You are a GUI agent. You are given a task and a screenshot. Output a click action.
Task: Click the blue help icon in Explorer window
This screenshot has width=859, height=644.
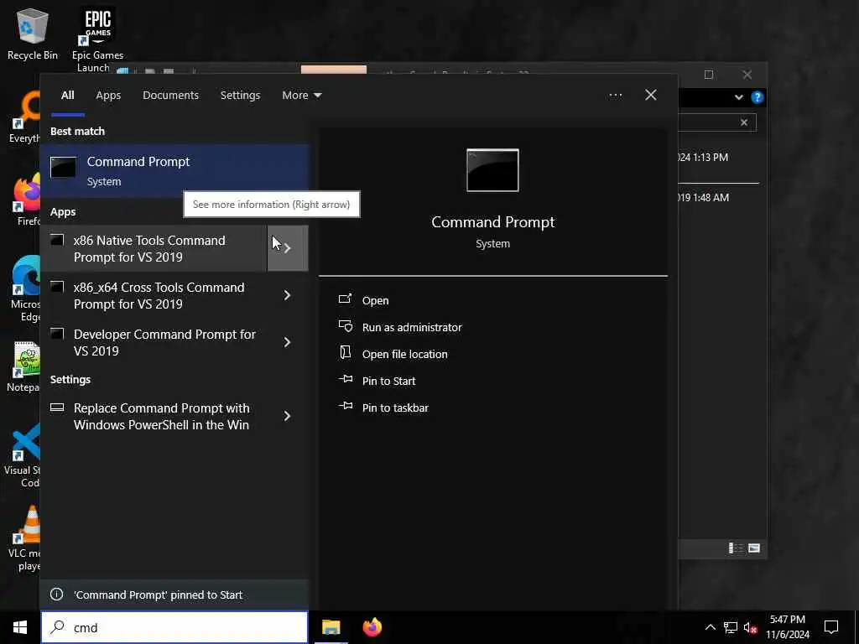pyautogui.click(x=757, y=97)
